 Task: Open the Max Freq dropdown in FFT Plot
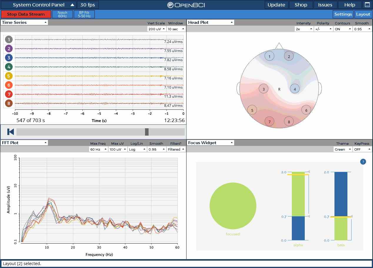pyautogui.click(x=98, y=149)
